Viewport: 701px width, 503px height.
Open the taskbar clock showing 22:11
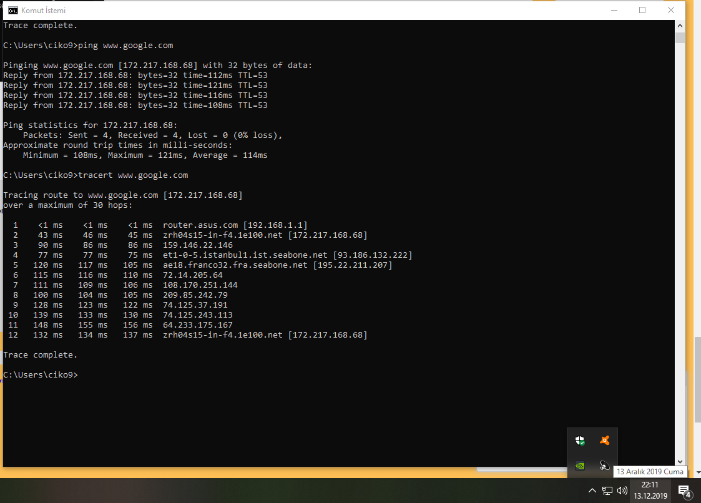pos(650,491)
